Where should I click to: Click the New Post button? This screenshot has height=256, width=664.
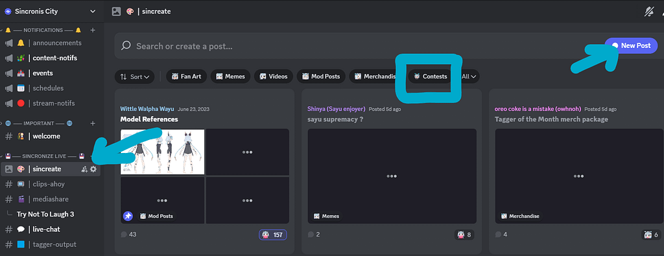(631, 46)
